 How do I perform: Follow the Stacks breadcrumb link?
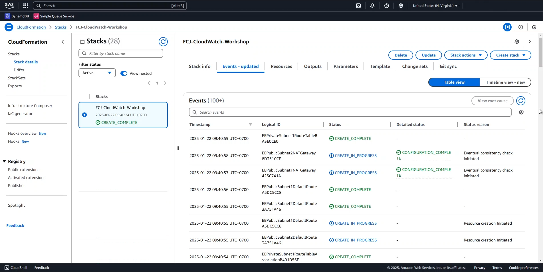[x=61, y=27]
